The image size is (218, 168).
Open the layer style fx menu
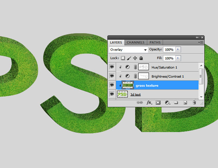coord(149,103)
